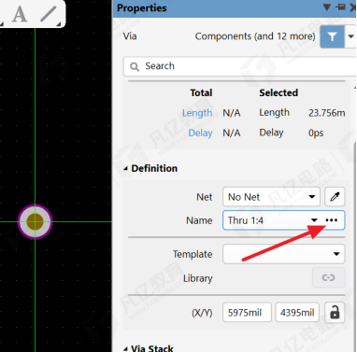Click 'Components (and 12 more)' filter text
Viewport: 357px width, 352px height.
[255, 36]
